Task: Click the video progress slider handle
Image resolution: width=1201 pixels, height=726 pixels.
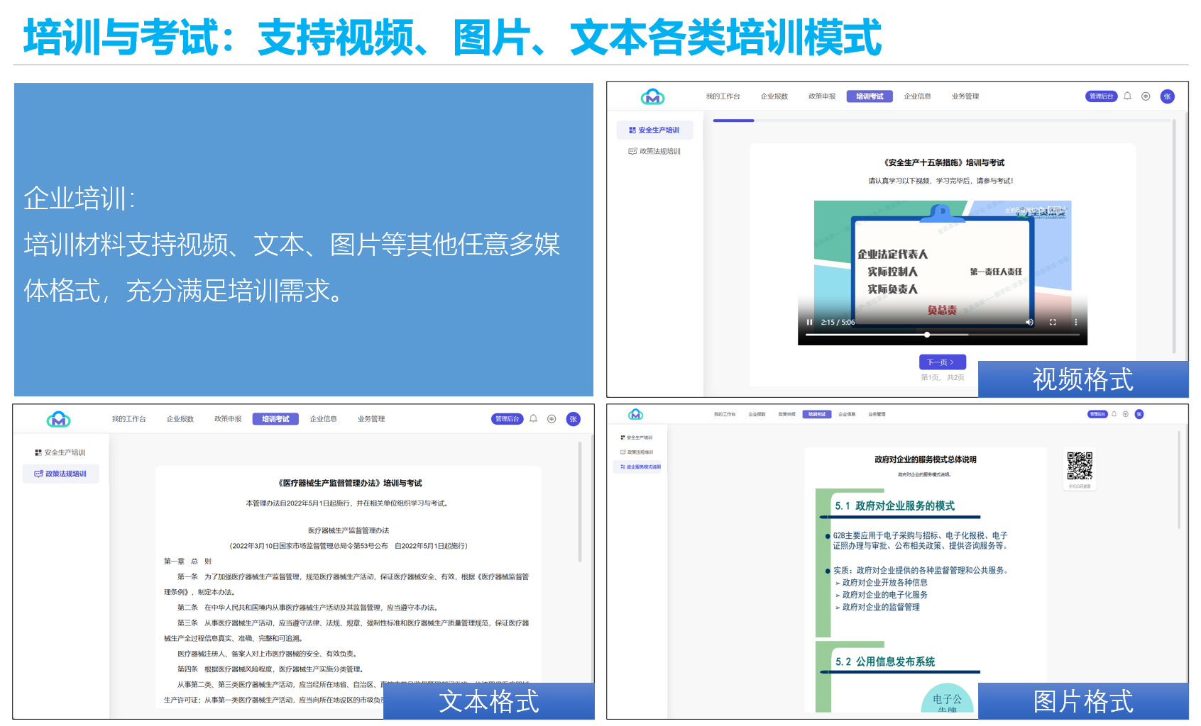Action: [x=927, y=335]
